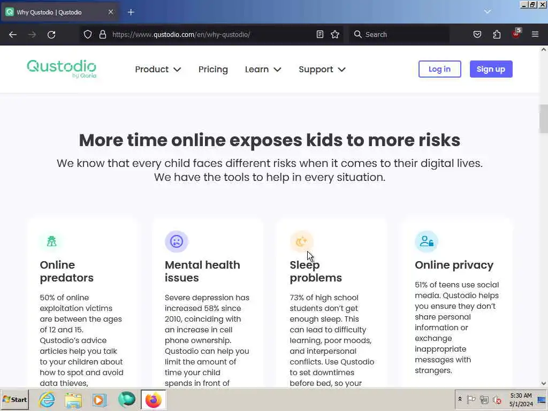
Task: Click the Online predators icon
Action: 51,241
